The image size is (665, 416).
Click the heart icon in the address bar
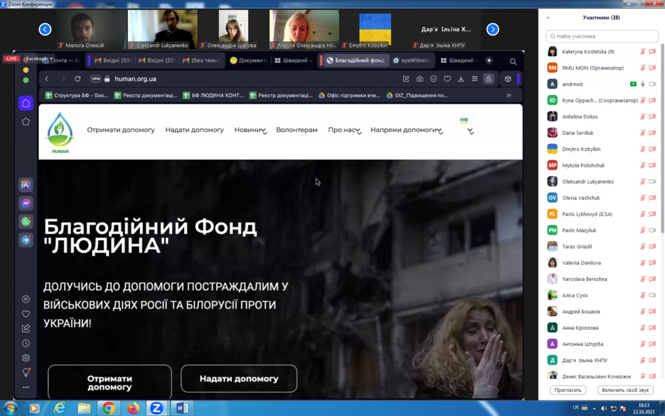coord(447,79)
